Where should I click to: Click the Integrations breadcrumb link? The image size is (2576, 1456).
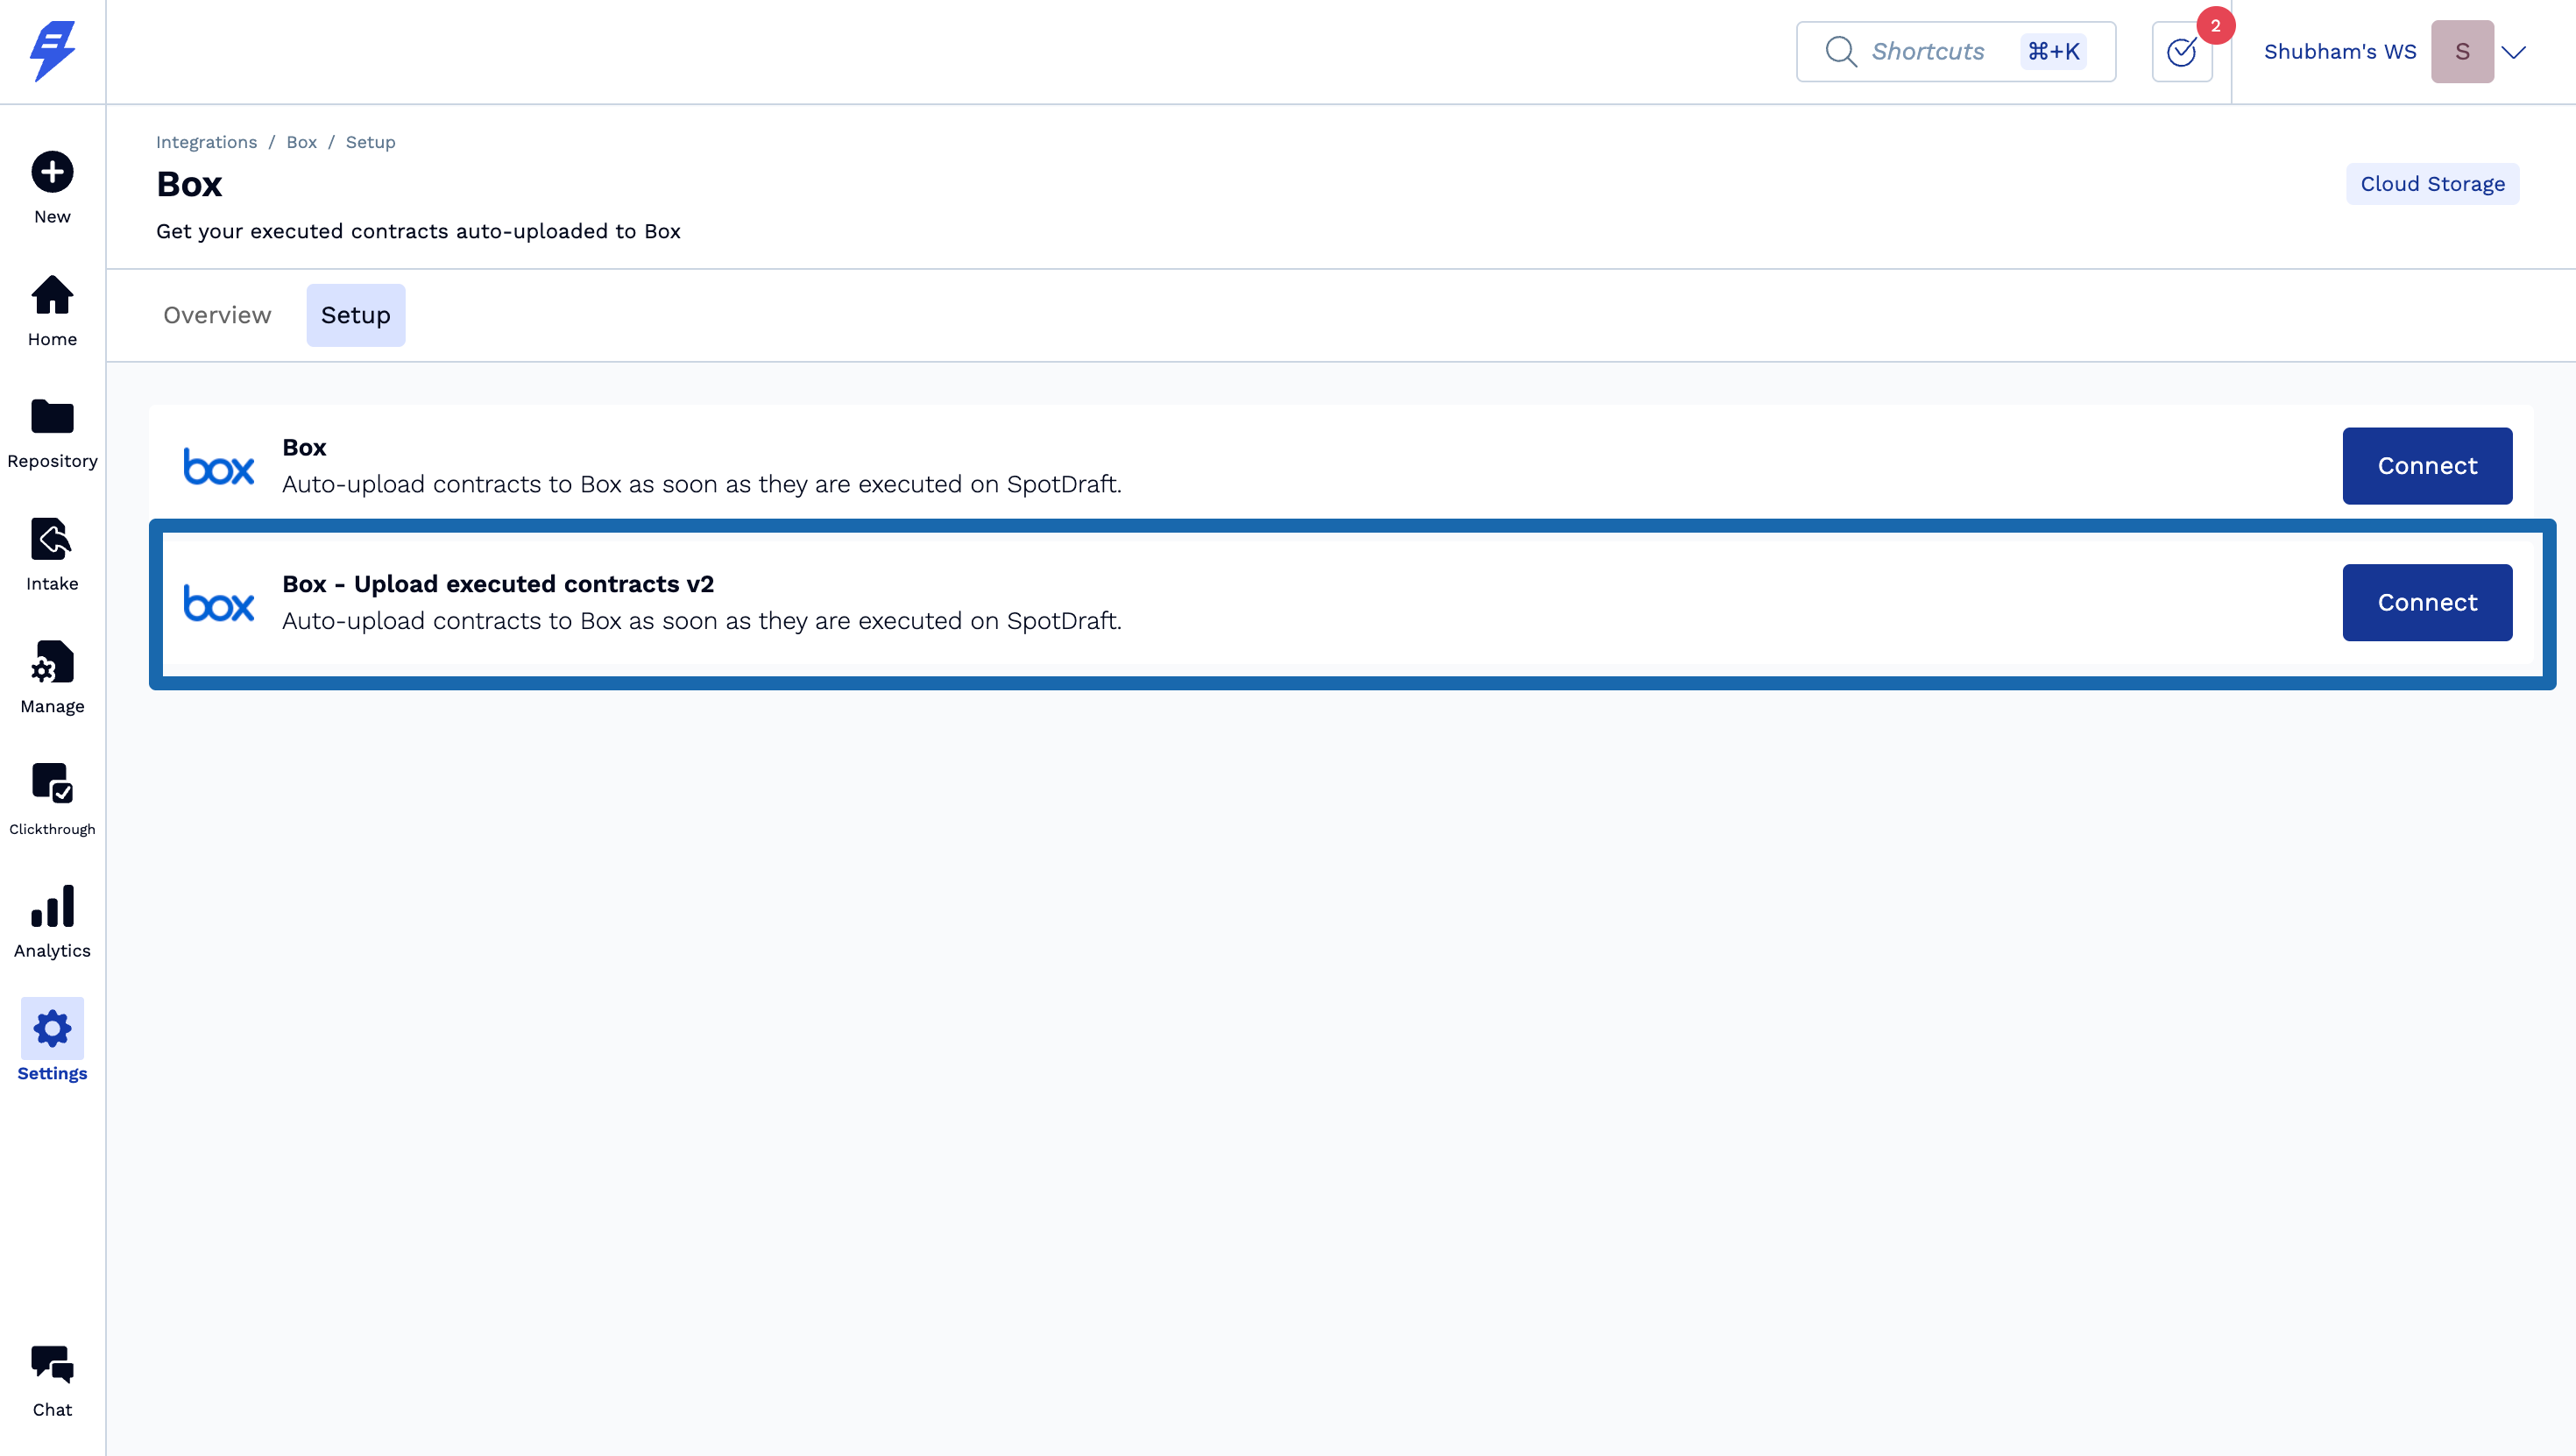[x=206, y=142]
